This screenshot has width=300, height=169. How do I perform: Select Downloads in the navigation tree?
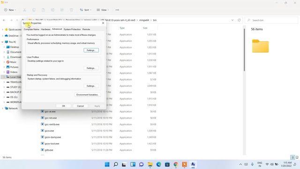pyautogui.click(x=15, y=57)
